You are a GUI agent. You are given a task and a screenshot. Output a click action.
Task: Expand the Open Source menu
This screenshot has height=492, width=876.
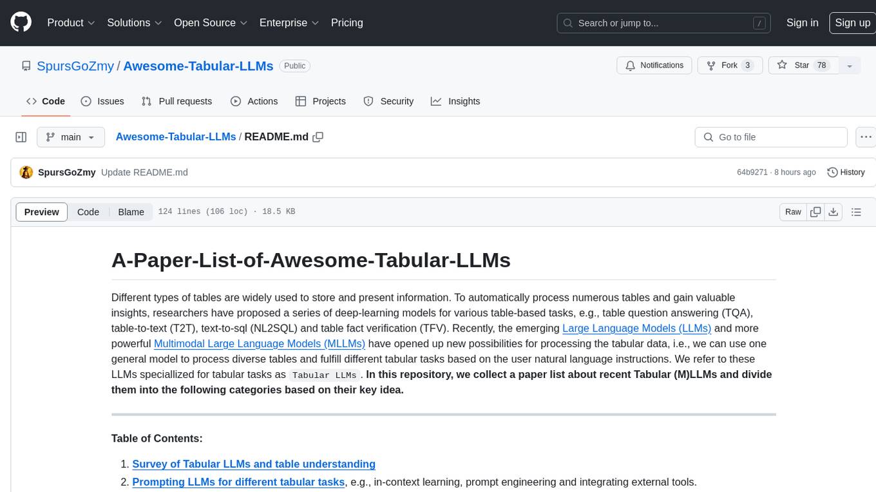point(211,23)
